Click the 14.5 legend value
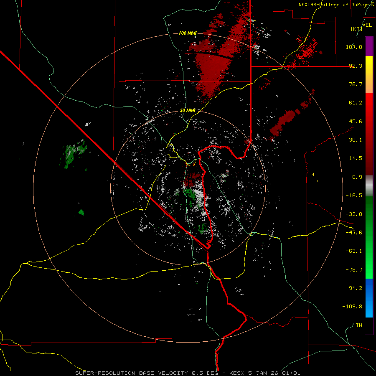The width and height of the screenshot is (376, 376). (x=356, y=158)
